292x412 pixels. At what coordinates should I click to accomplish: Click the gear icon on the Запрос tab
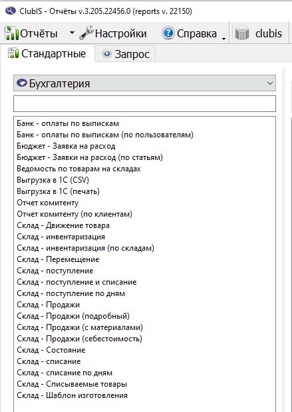[x=106, y=53]
